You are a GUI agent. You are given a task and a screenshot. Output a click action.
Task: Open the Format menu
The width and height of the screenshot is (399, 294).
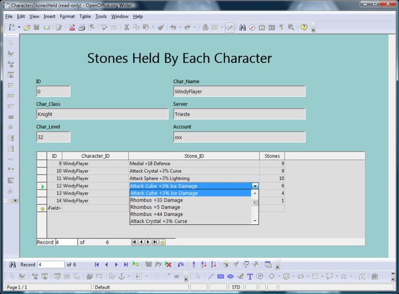[67, 16]
